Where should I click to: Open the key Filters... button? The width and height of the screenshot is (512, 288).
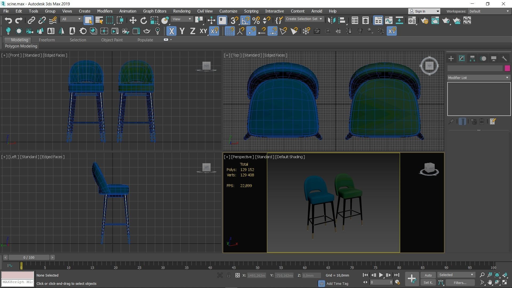460,283
